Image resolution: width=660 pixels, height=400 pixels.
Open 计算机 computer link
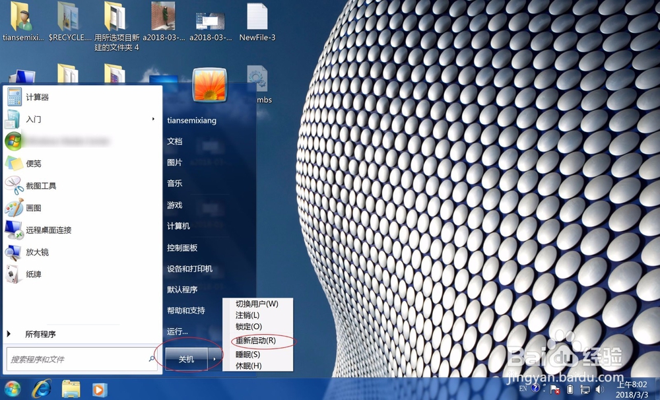pyautogui.click(x=178, y=226)
